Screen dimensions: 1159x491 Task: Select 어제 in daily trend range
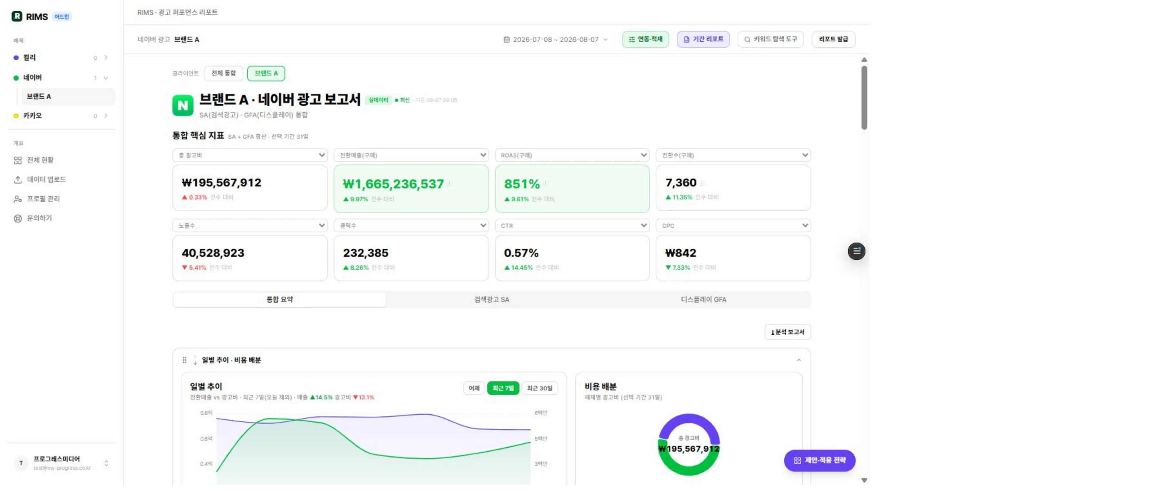point(474,388)
